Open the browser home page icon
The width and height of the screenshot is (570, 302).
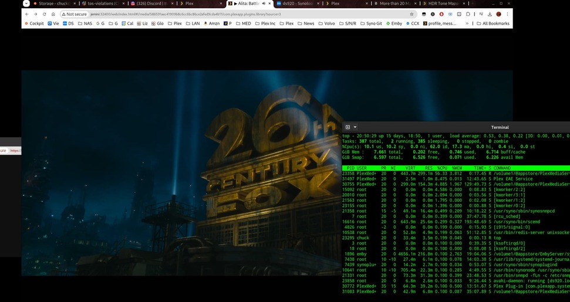click(53, 14)
